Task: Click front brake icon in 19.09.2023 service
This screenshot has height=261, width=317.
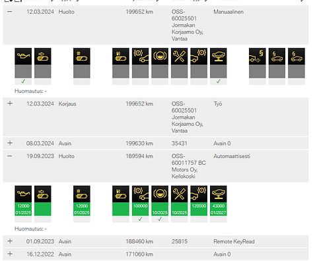Action: click(x=140, y=194)
